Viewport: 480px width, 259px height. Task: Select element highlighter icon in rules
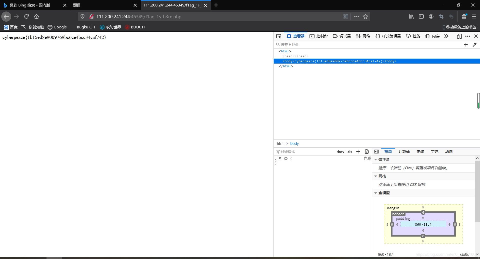(286, 159)
